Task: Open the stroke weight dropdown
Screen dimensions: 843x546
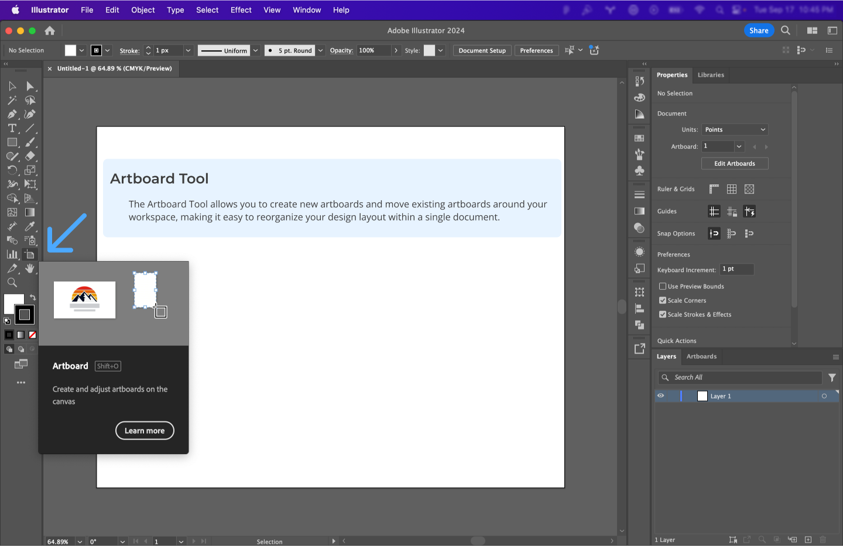Action: (187, 50)
